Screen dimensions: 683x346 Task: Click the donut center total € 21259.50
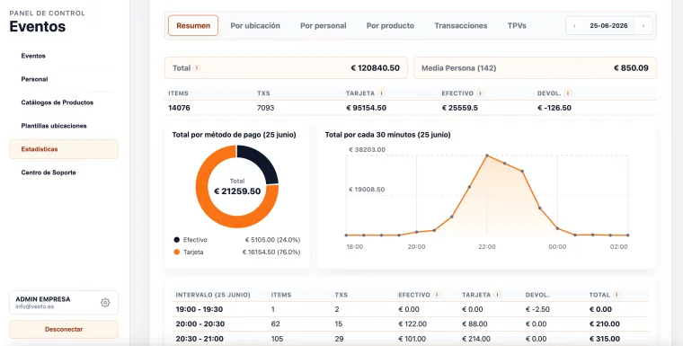(x=237, y=191)
